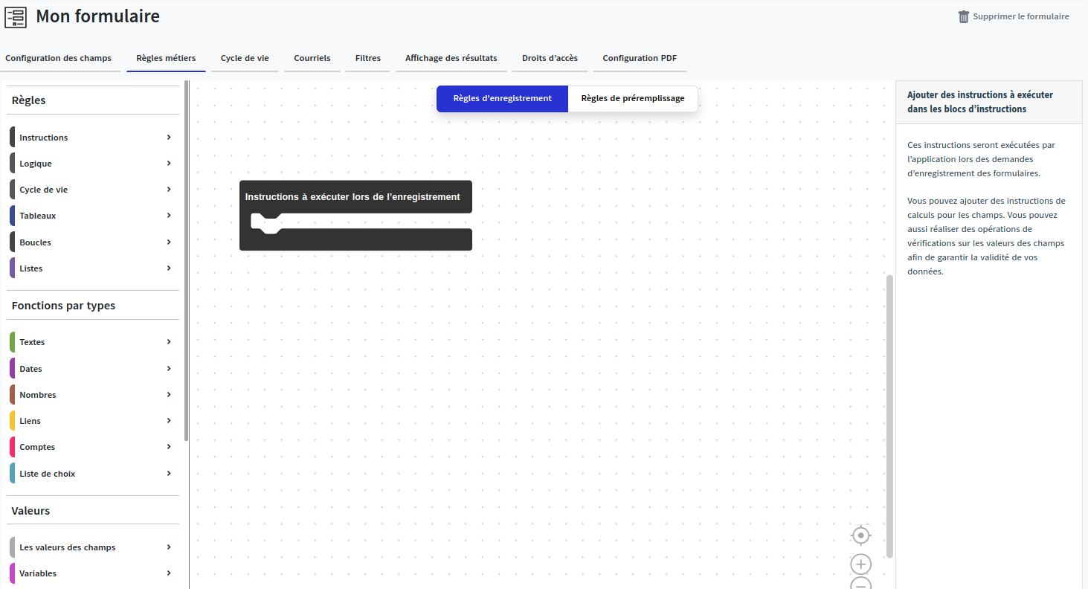Click the center workspace crosshair icon
The height and width of the screenshot is (589, 1088).
coord(860,535)
